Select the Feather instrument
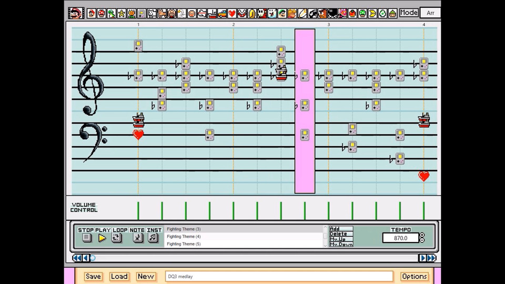 coord(302,14)
